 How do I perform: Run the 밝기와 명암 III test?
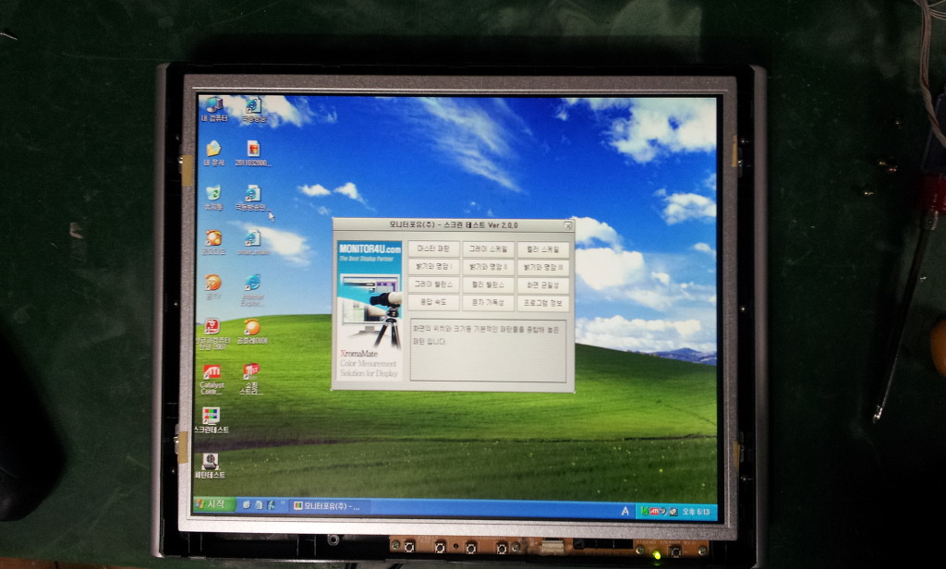(543, 267)
